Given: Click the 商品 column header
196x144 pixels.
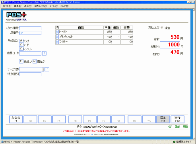Looking at the screenshot, I should (x=81, y=27).
